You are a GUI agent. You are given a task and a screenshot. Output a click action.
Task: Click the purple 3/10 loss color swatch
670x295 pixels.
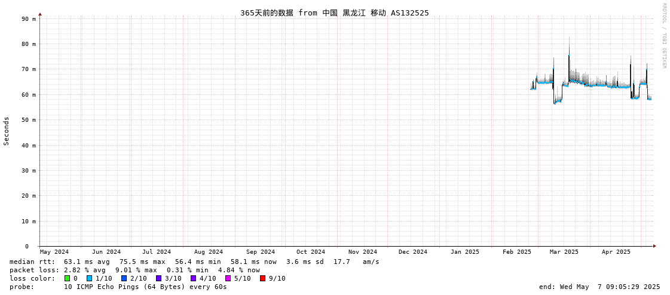(158, 278)
